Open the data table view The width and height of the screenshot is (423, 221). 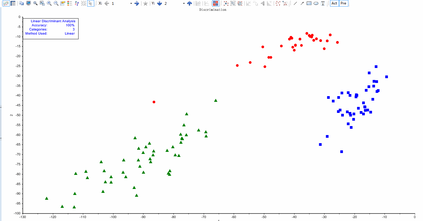pos(13,3)
